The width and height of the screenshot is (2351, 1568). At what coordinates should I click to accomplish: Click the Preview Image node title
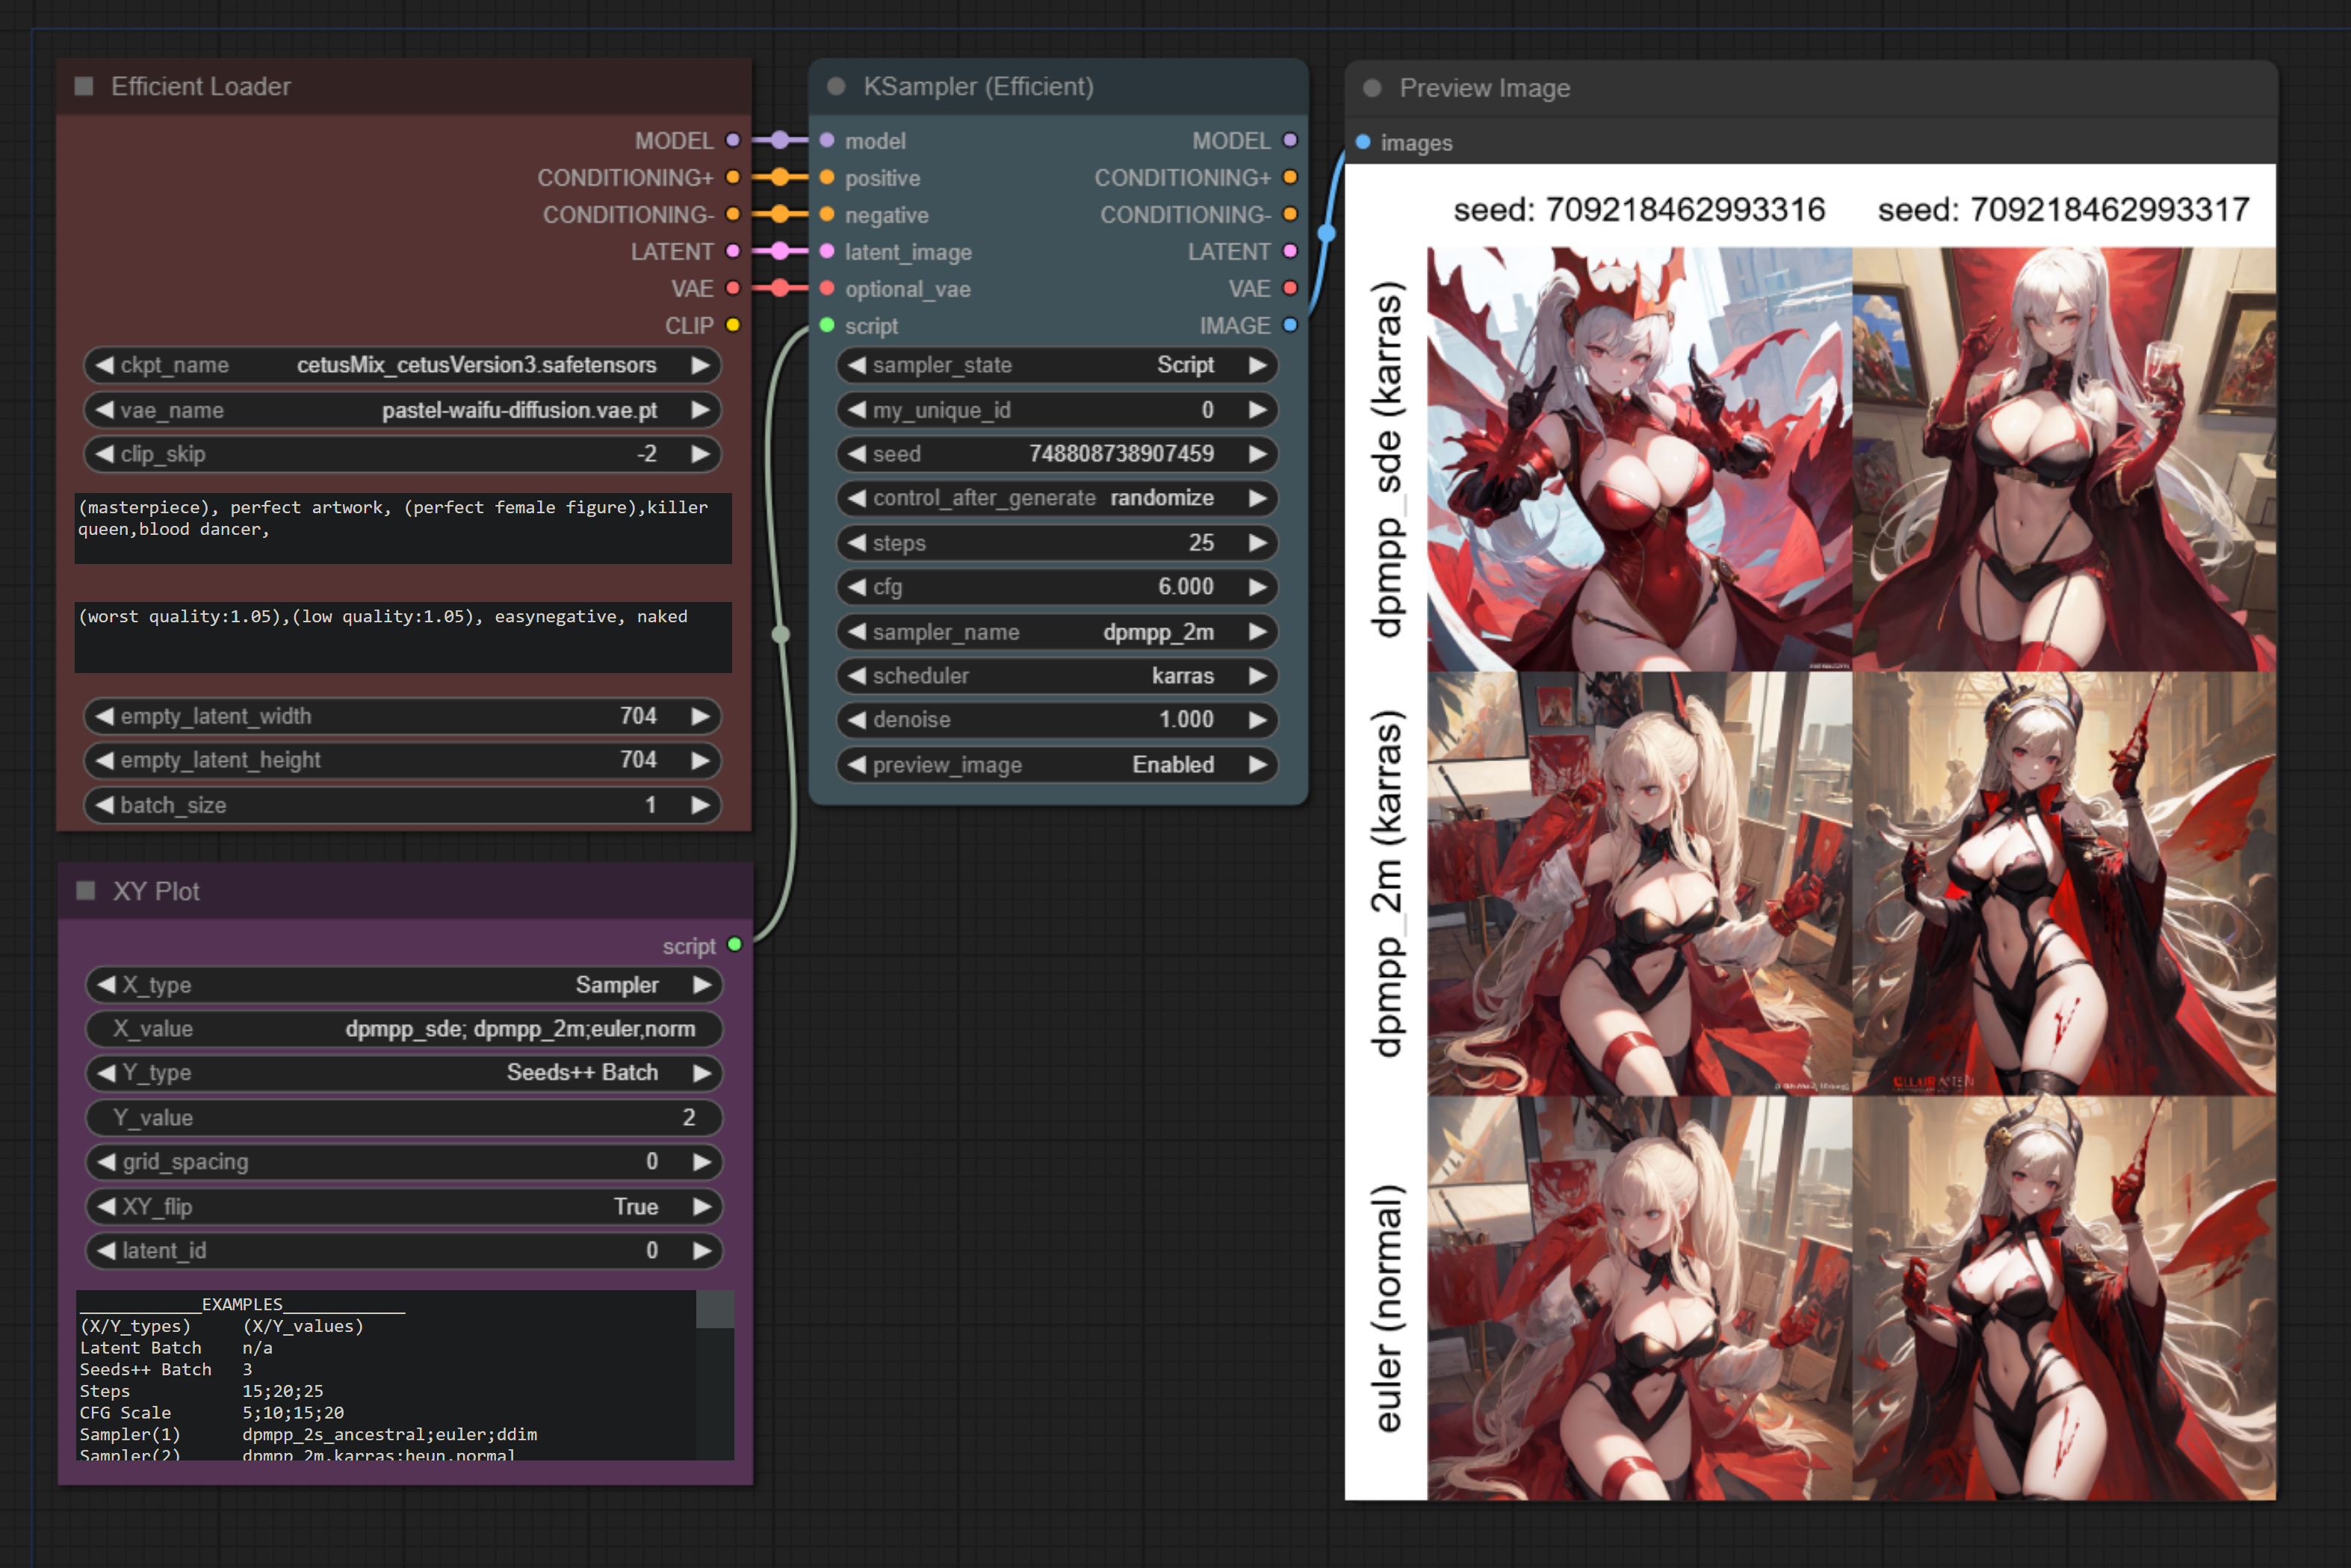pos(1484,88)
